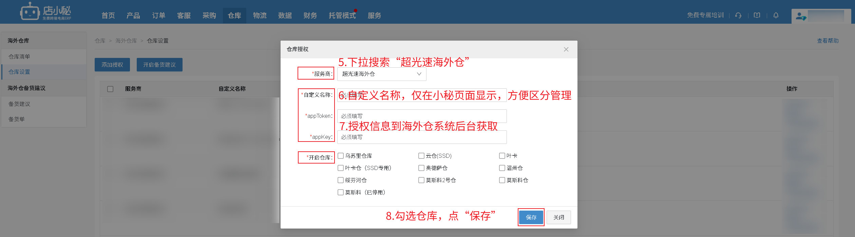The height and width of the screenshot is (237, 855).
Task: Toggle the select-all checkbox in the table header
Action: pyautogui.click(x=110, y=89)
